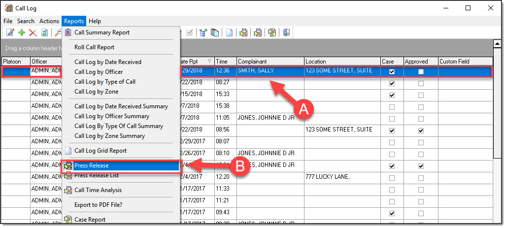The image size is (506, 228).
Task: Click the green plus add-record icon
Action: pos(22,33)
